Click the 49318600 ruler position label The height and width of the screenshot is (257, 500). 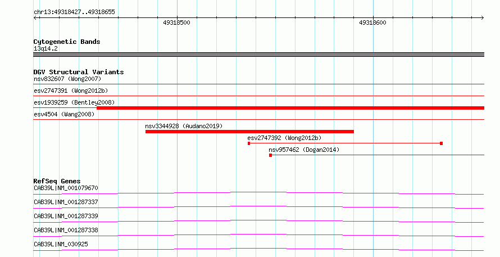point(372,22)
